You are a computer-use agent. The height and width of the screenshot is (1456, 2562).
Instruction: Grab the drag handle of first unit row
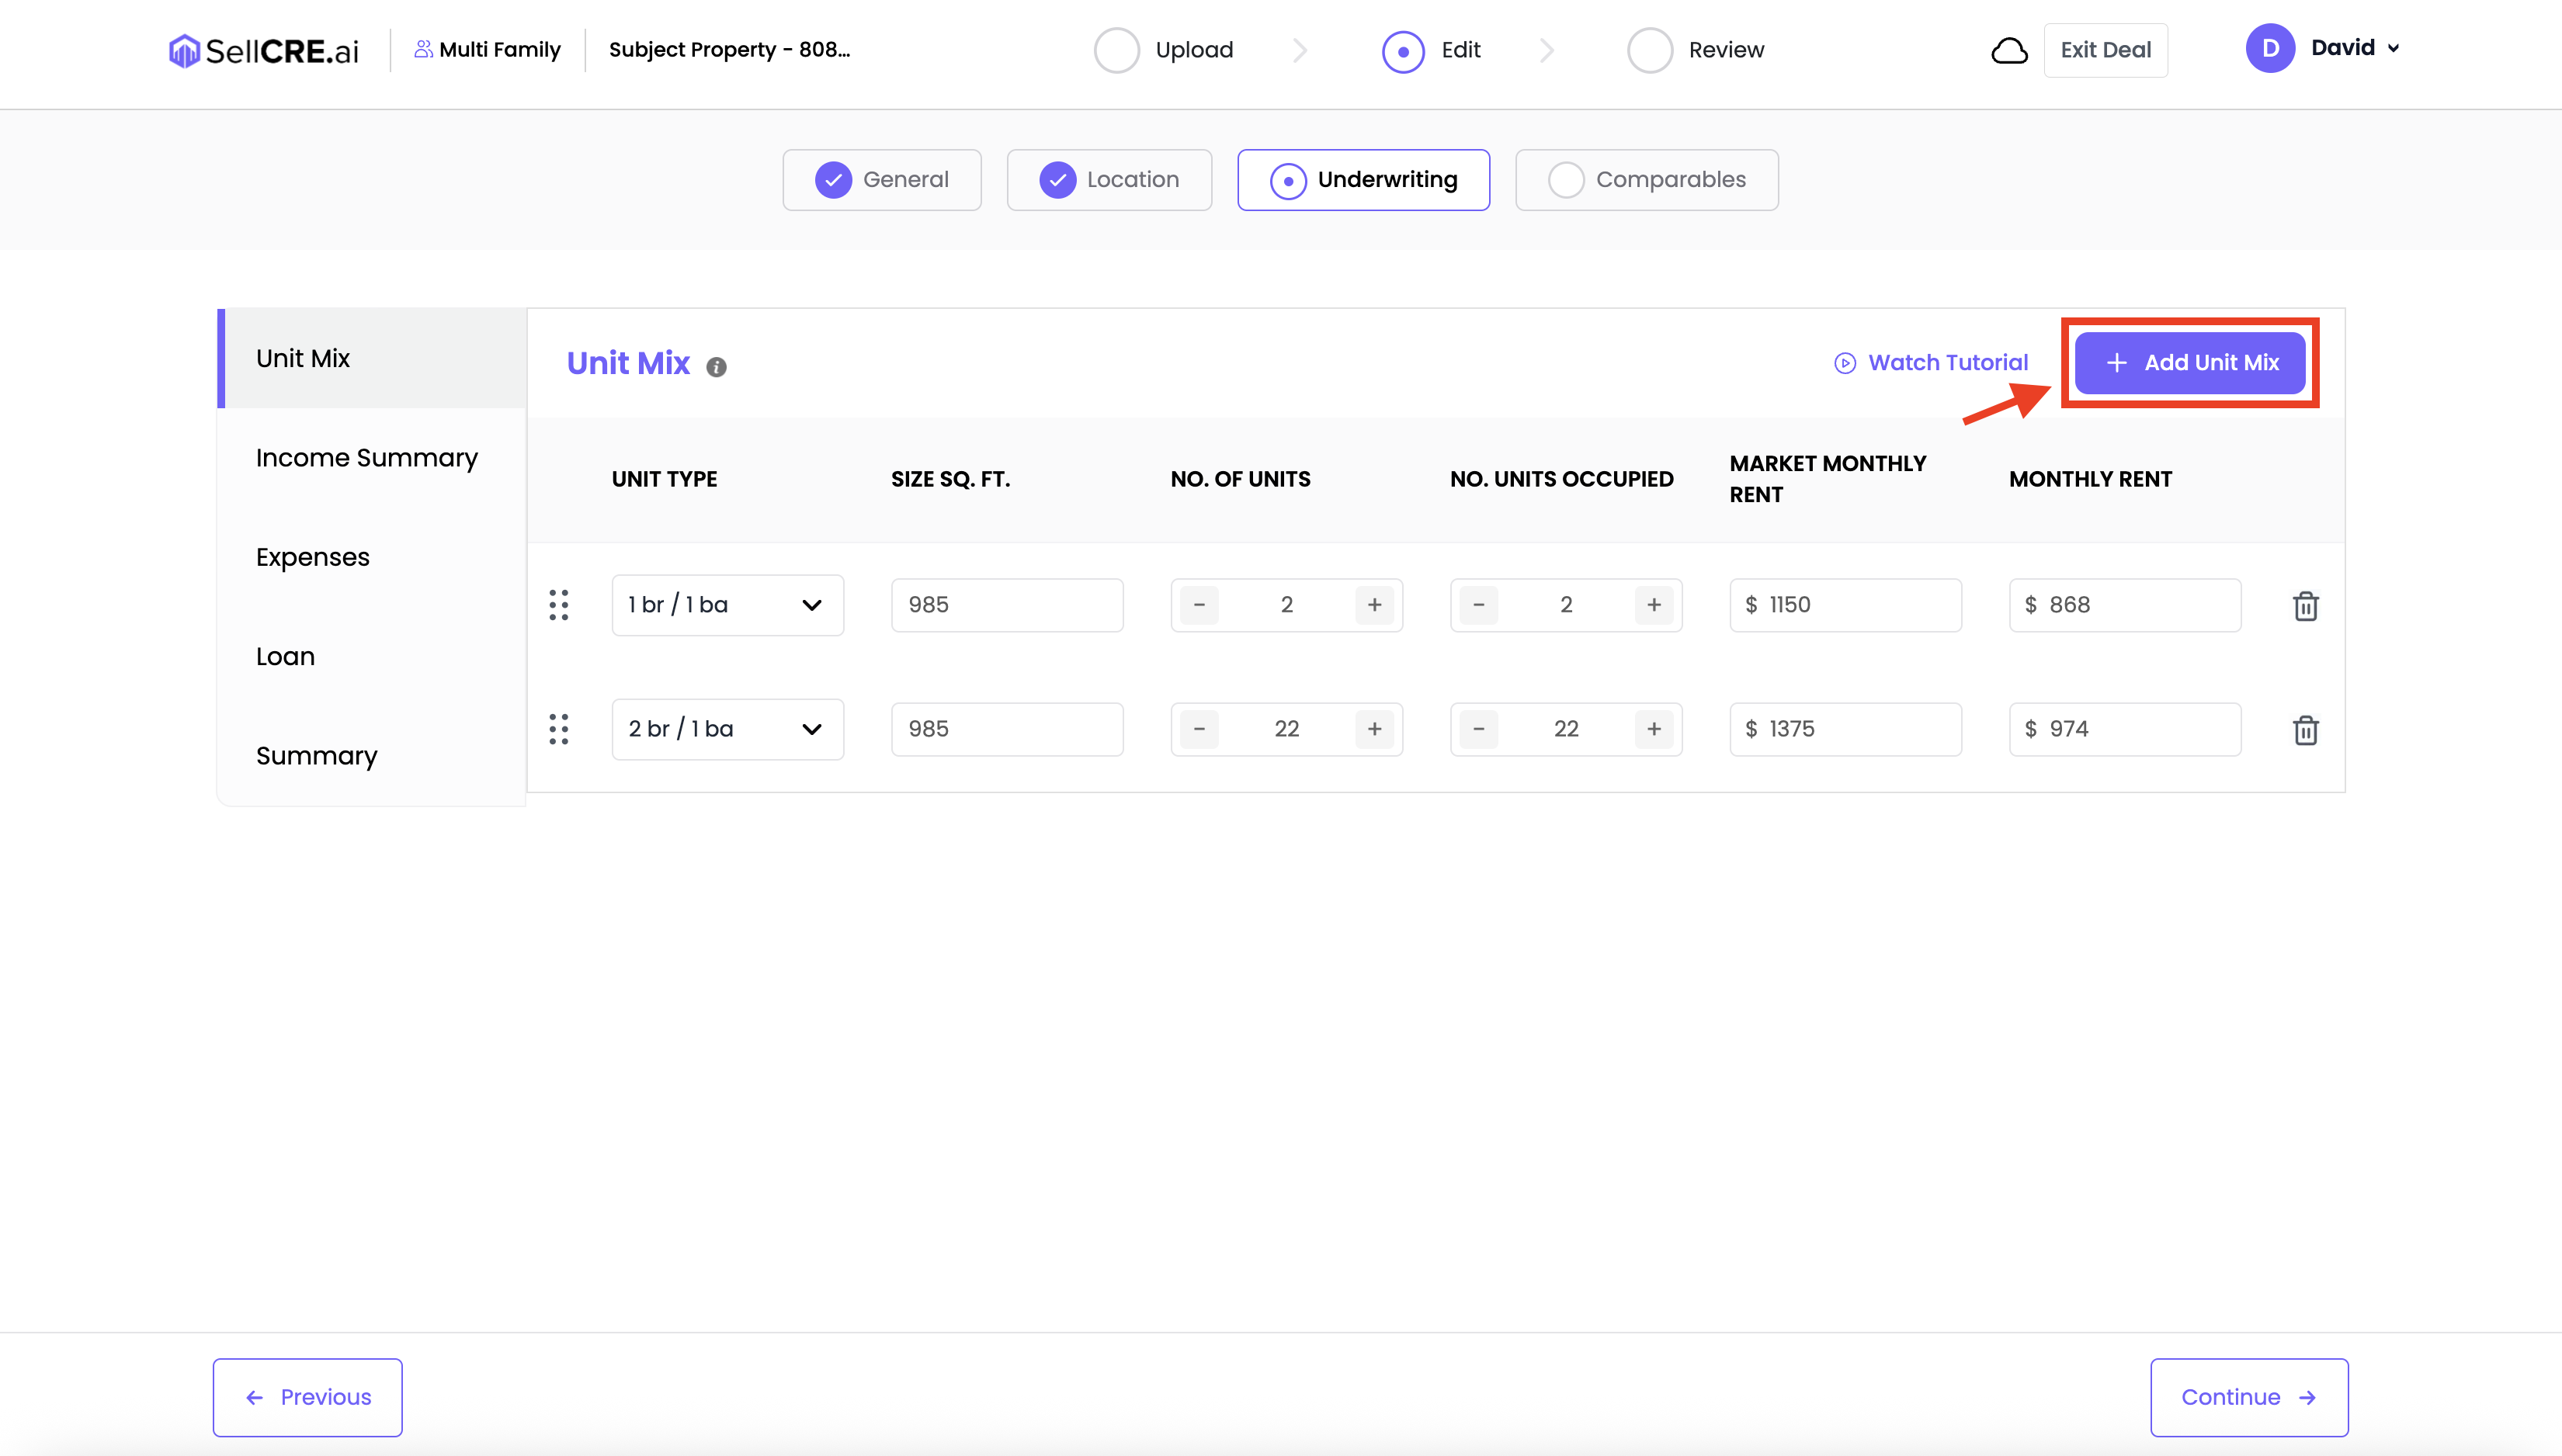tap(559, 605)
